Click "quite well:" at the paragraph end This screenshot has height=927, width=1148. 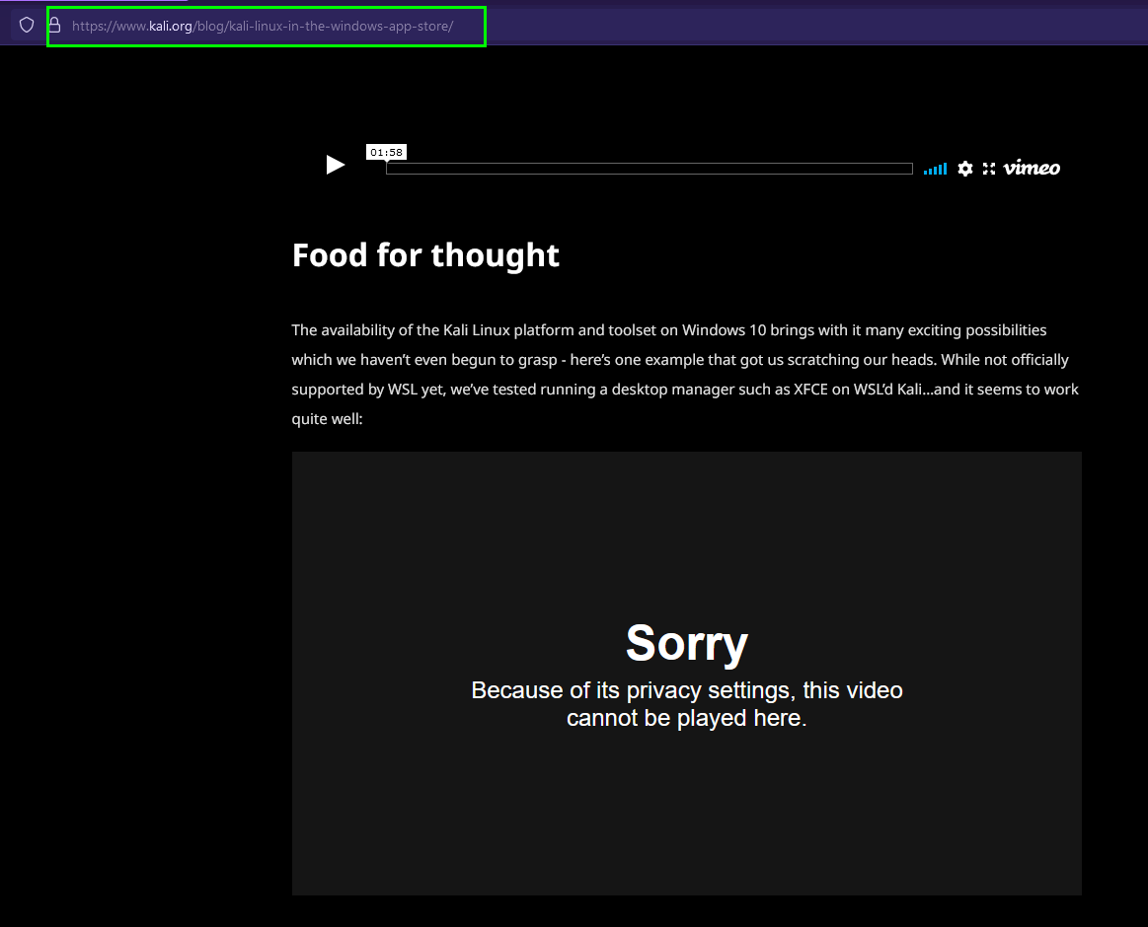point(327,419)
